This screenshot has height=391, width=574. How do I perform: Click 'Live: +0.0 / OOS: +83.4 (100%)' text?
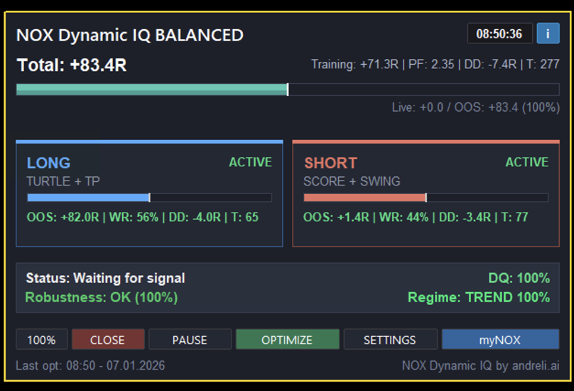pyautogui.click(x=476, y=107)
